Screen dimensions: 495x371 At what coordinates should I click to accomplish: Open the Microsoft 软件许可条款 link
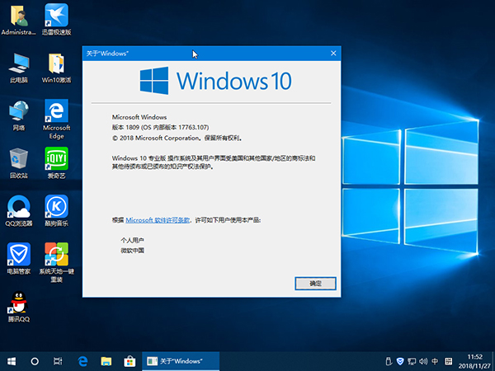click(158, 220)
